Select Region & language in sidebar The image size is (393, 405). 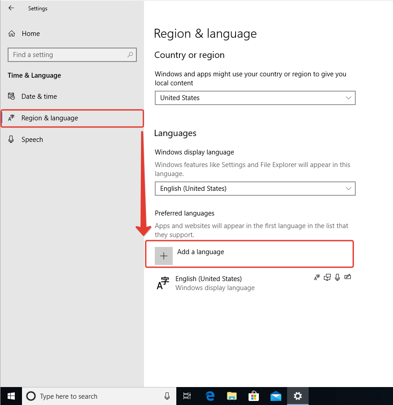[x=49, y=118]
